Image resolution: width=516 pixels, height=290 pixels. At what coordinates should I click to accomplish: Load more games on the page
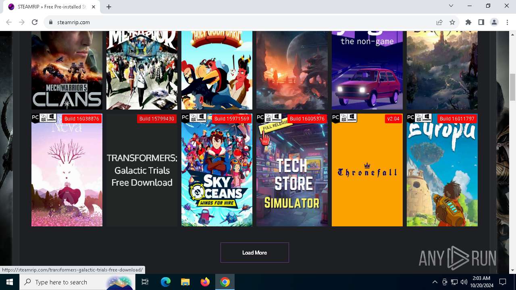pyautogui.click(x=255, y=253)
